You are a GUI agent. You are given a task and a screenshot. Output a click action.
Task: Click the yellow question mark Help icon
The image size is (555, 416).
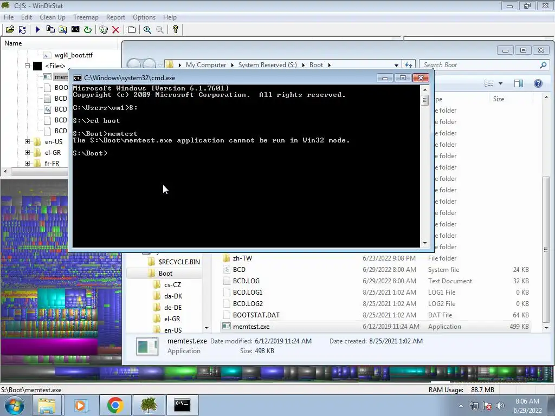pyautogui.click(x=175, y=30)
